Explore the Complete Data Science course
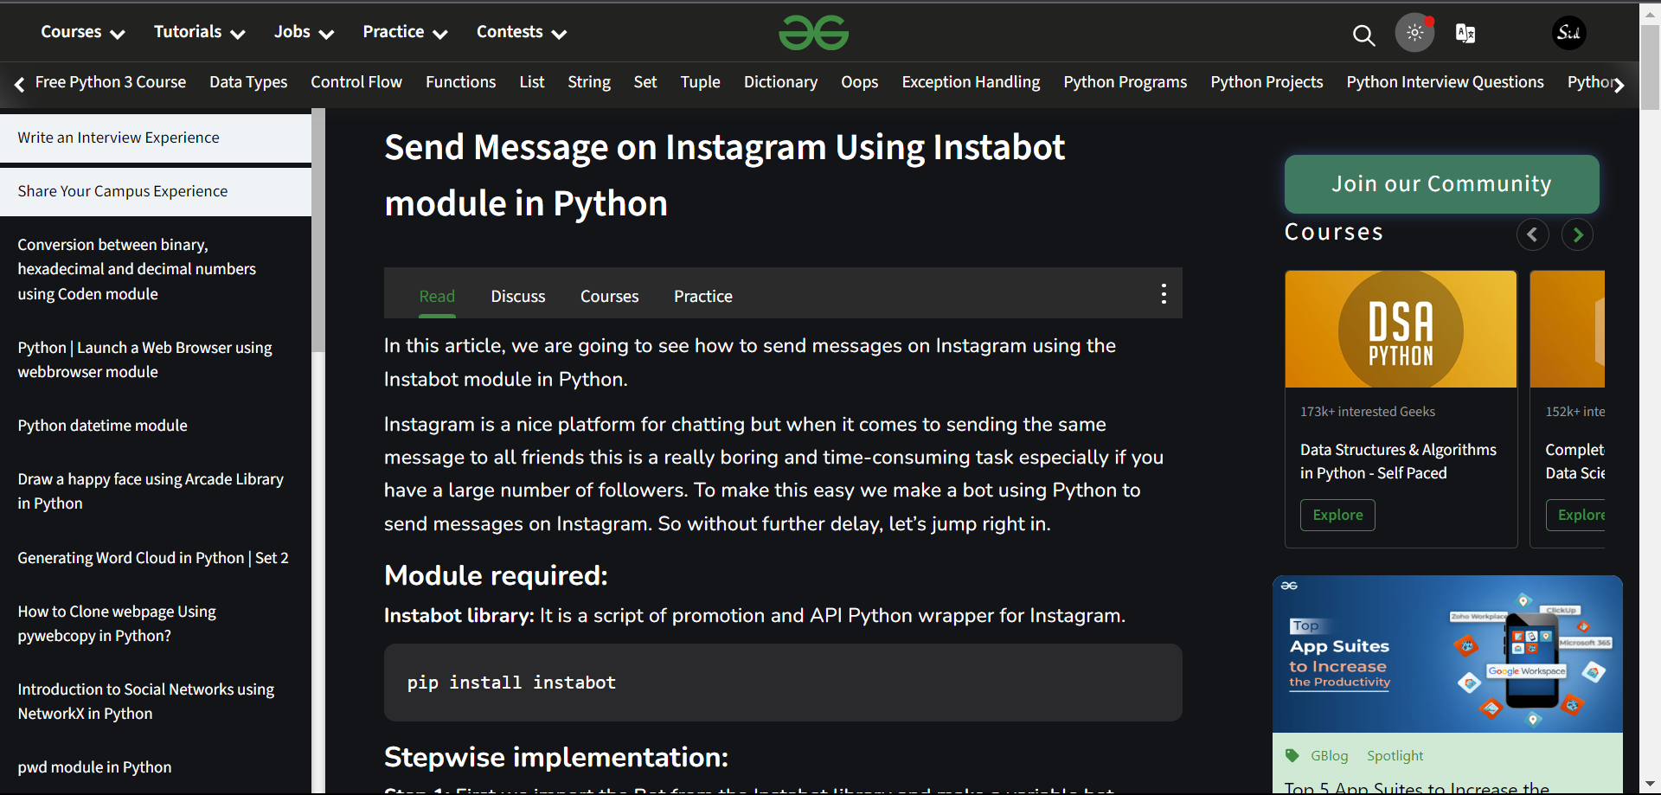This screenshot has width=1661, height=795. (x=1576, y=515)
